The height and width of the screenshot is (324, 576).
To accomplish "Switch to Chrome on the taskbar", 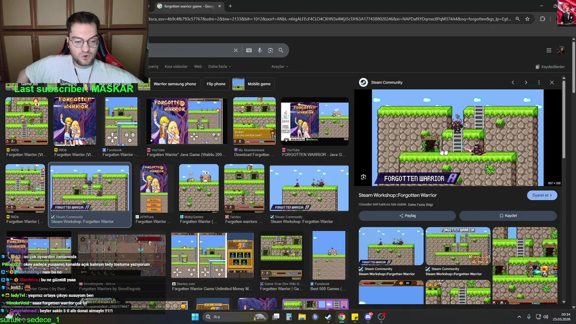I will (342, 317).
